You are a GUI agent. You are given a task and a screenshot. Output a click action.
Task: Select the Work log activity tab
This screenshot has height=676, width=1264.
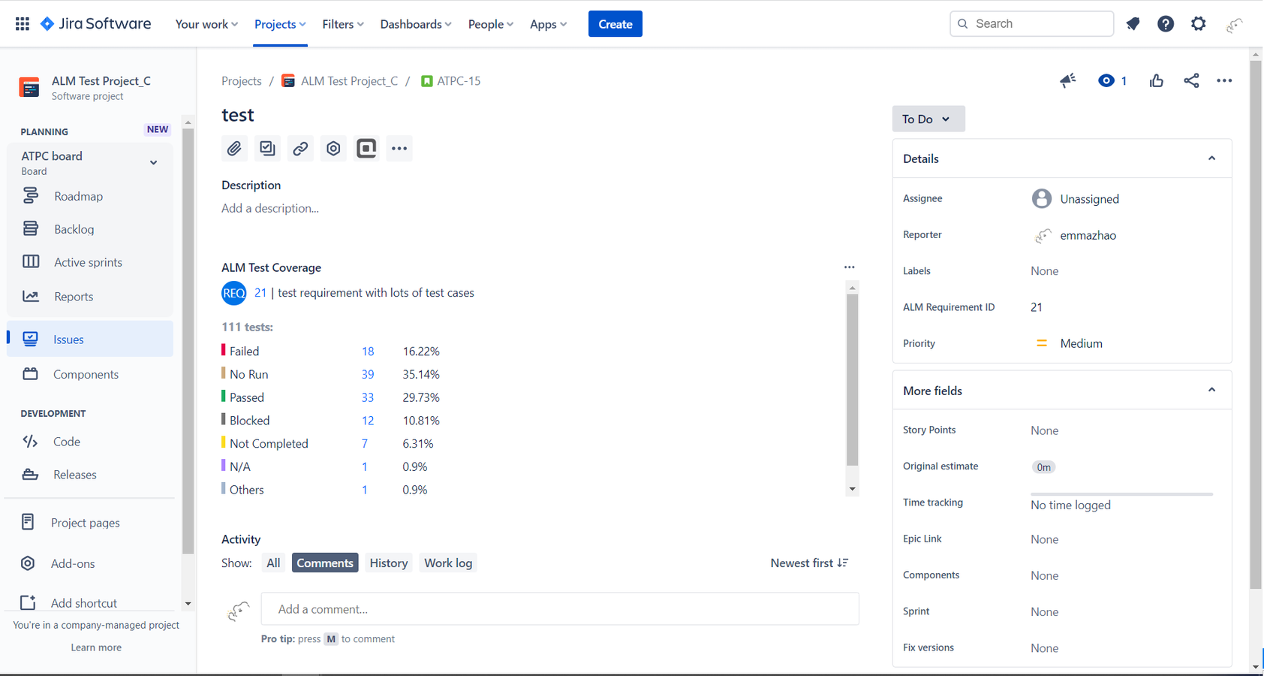[x=448, y=563]
